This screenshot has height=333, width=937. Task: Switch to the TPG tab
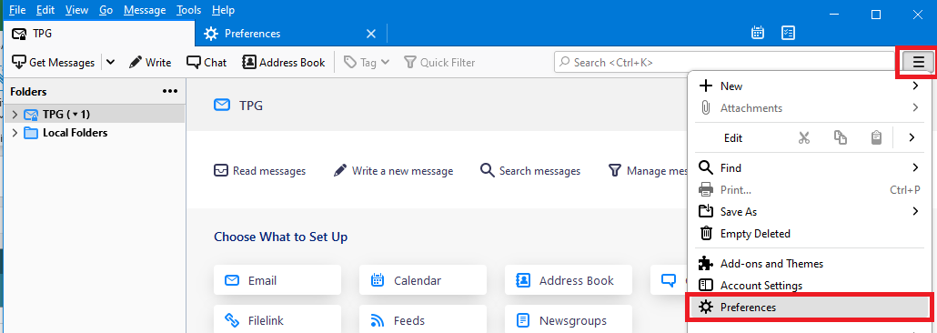pyautogui.click(x=99, y=34)
